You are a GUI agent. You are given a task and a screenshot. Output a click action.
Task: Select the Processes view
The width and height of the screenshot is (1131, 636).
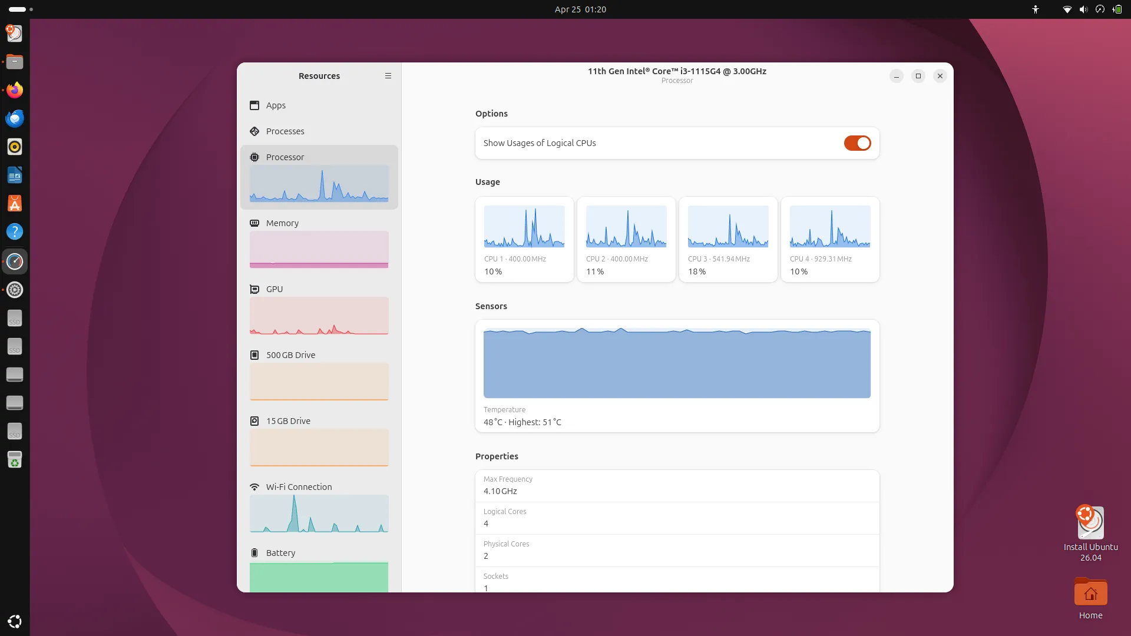[x=285, y=131]
